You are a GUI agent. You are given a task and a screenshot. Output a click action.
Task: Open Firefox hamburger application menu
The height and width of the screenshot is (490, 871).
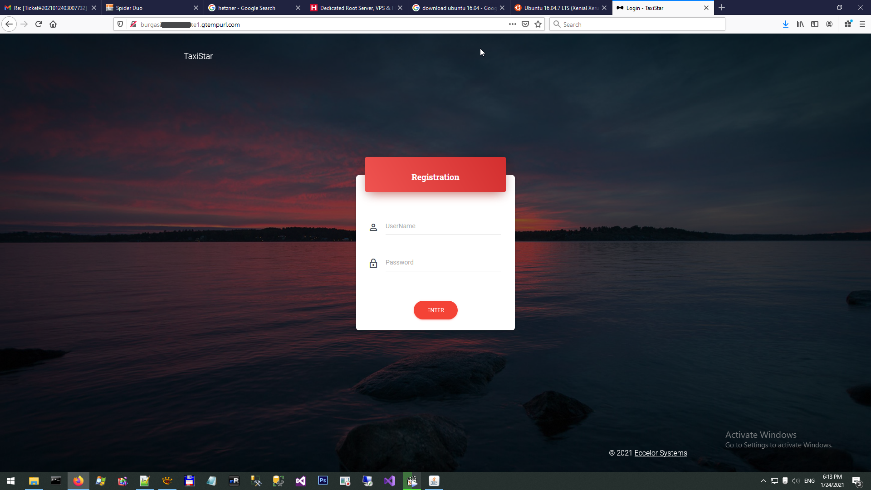862,24
